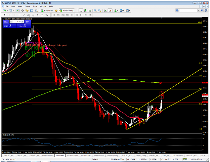Expand profiles dropdown arrow
210x162 pixels.
[13, 10]
